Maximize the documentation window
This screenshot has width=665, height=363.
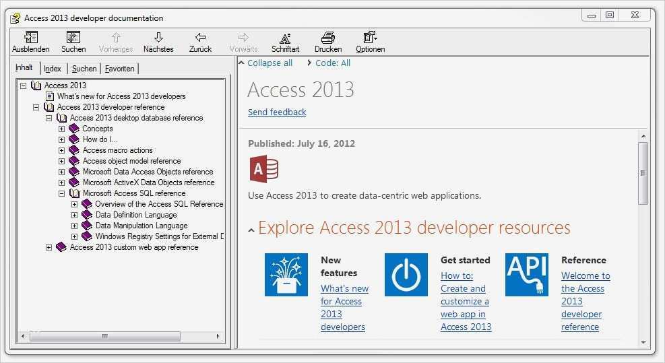tap(610, 15)
